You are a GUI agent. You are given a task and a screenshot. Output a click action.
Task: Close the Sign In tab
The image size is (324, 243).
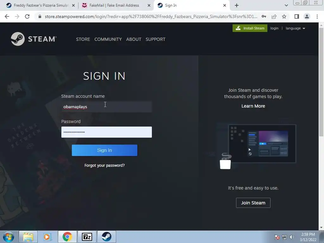click(x=225, y=6)
